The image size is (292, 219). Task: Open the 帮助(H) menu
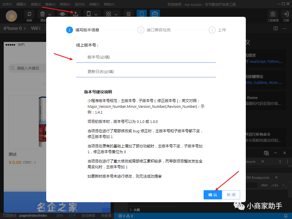coord(109,4)
